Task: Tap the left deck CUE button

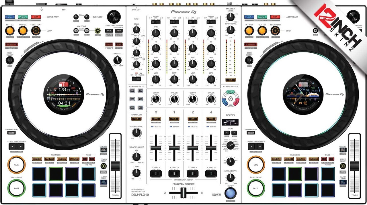Action: pyautogui.click(x=16, y=165)
